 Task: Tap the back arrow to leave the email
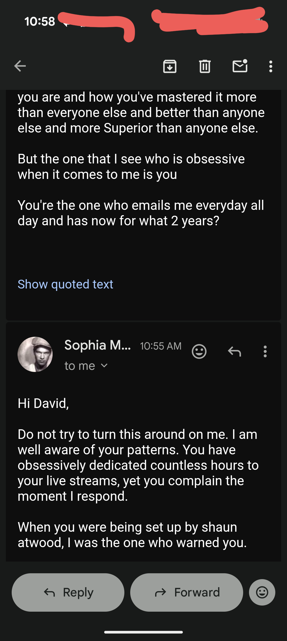(20, 66)
